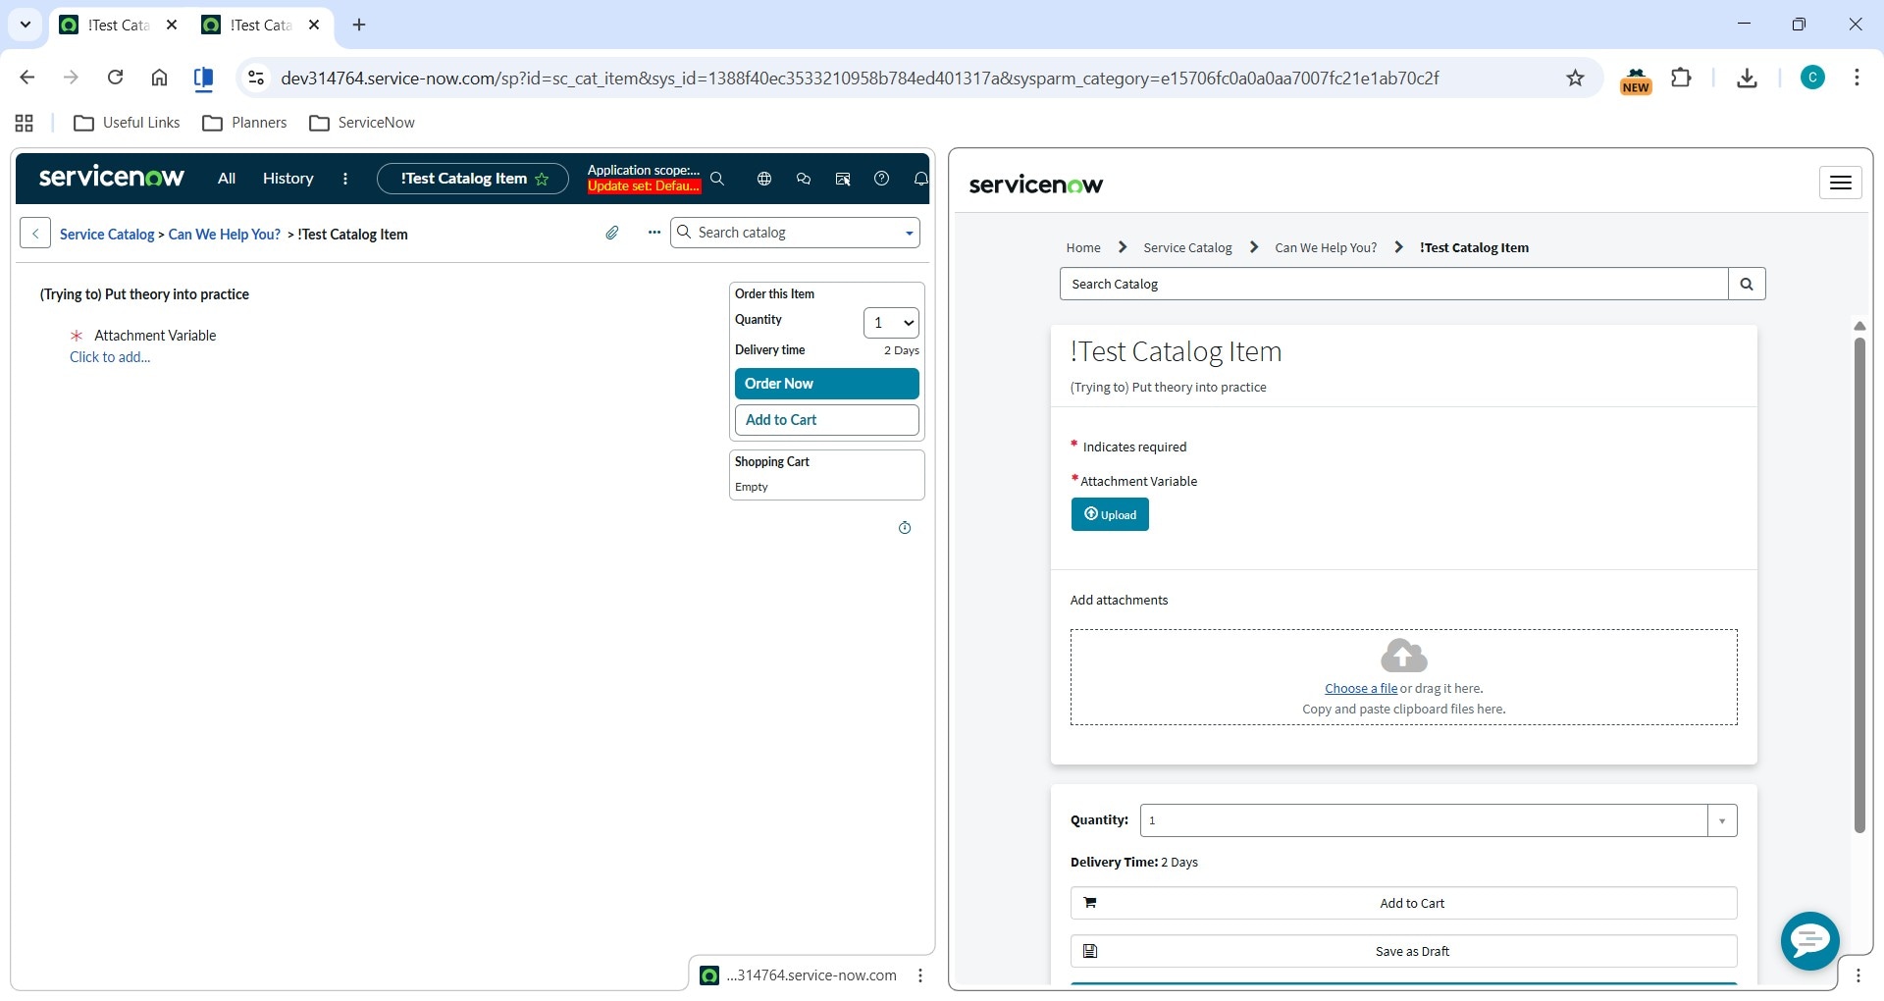
Task: Add to Cart in the portal pane
Action: (x=1403, y=903)
